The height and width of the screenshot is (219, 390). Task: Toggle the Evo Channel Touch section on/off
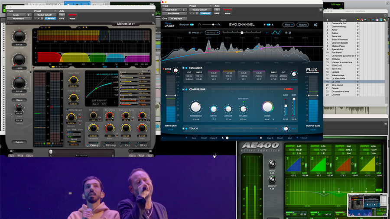point(186,129)
